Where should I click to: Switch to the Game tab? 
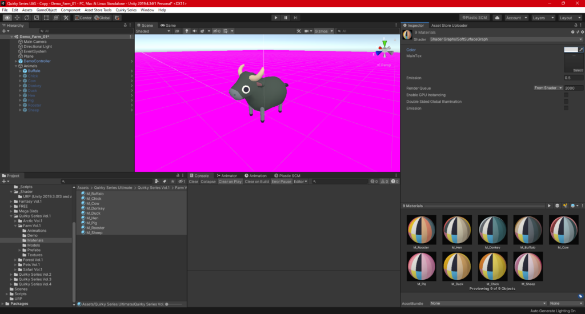tap(169, 25)
